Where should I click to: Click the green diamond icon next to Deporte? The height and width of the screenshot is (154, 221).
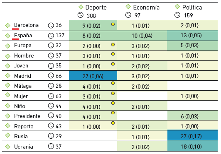tap(81, 7)
